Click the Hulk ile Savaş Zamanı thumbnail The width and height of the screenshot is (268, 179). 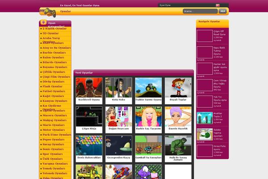click(178, 145)
